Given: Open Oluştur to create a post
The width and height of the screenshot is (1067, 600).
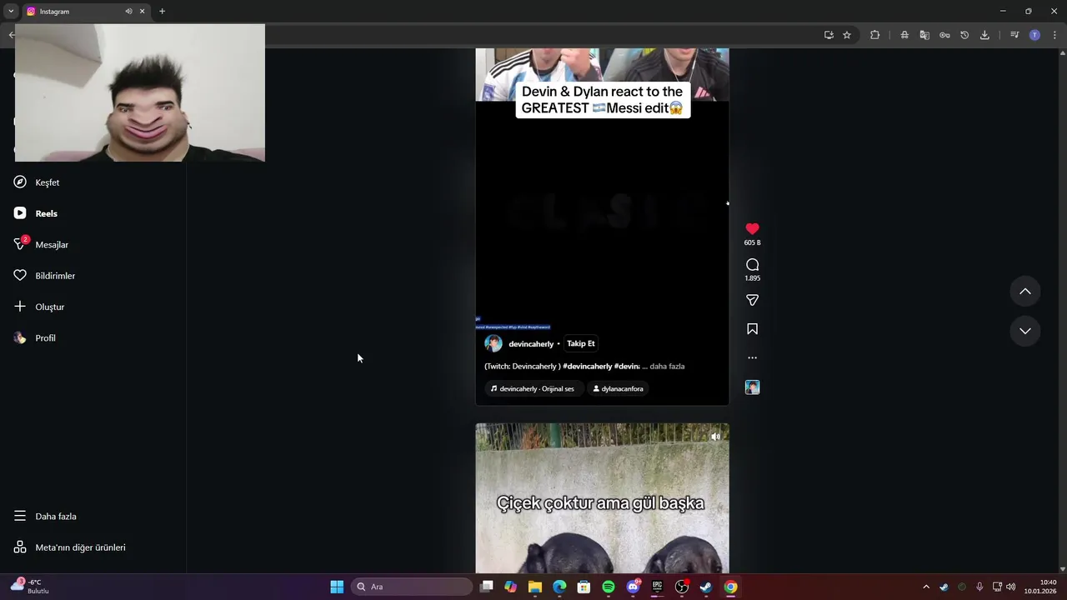Looking at the screenshot, I should click(39, 307).
